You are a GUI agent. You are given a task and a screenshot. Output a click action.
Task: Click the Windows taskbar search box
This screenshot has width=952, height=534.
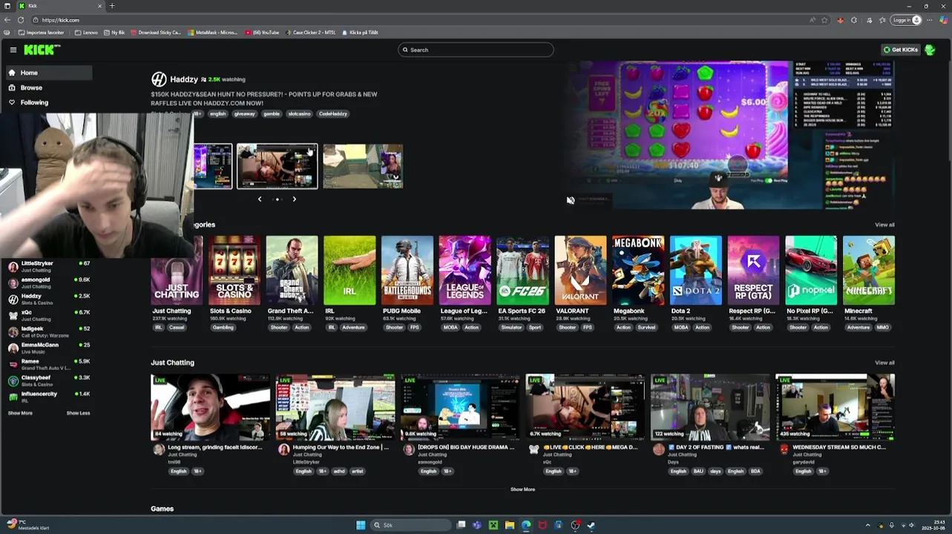pos(410,525)
